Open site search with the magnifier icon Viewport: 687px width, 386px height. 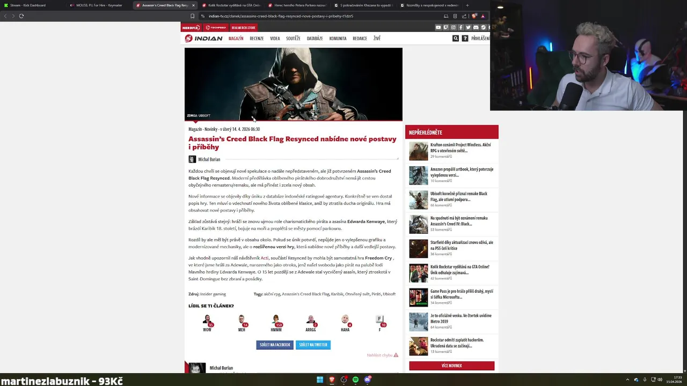coord(456,39)
